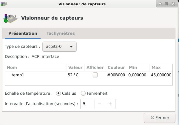Decrease refresh interval with minus button
Screen dimensions: 179x125
100,104
